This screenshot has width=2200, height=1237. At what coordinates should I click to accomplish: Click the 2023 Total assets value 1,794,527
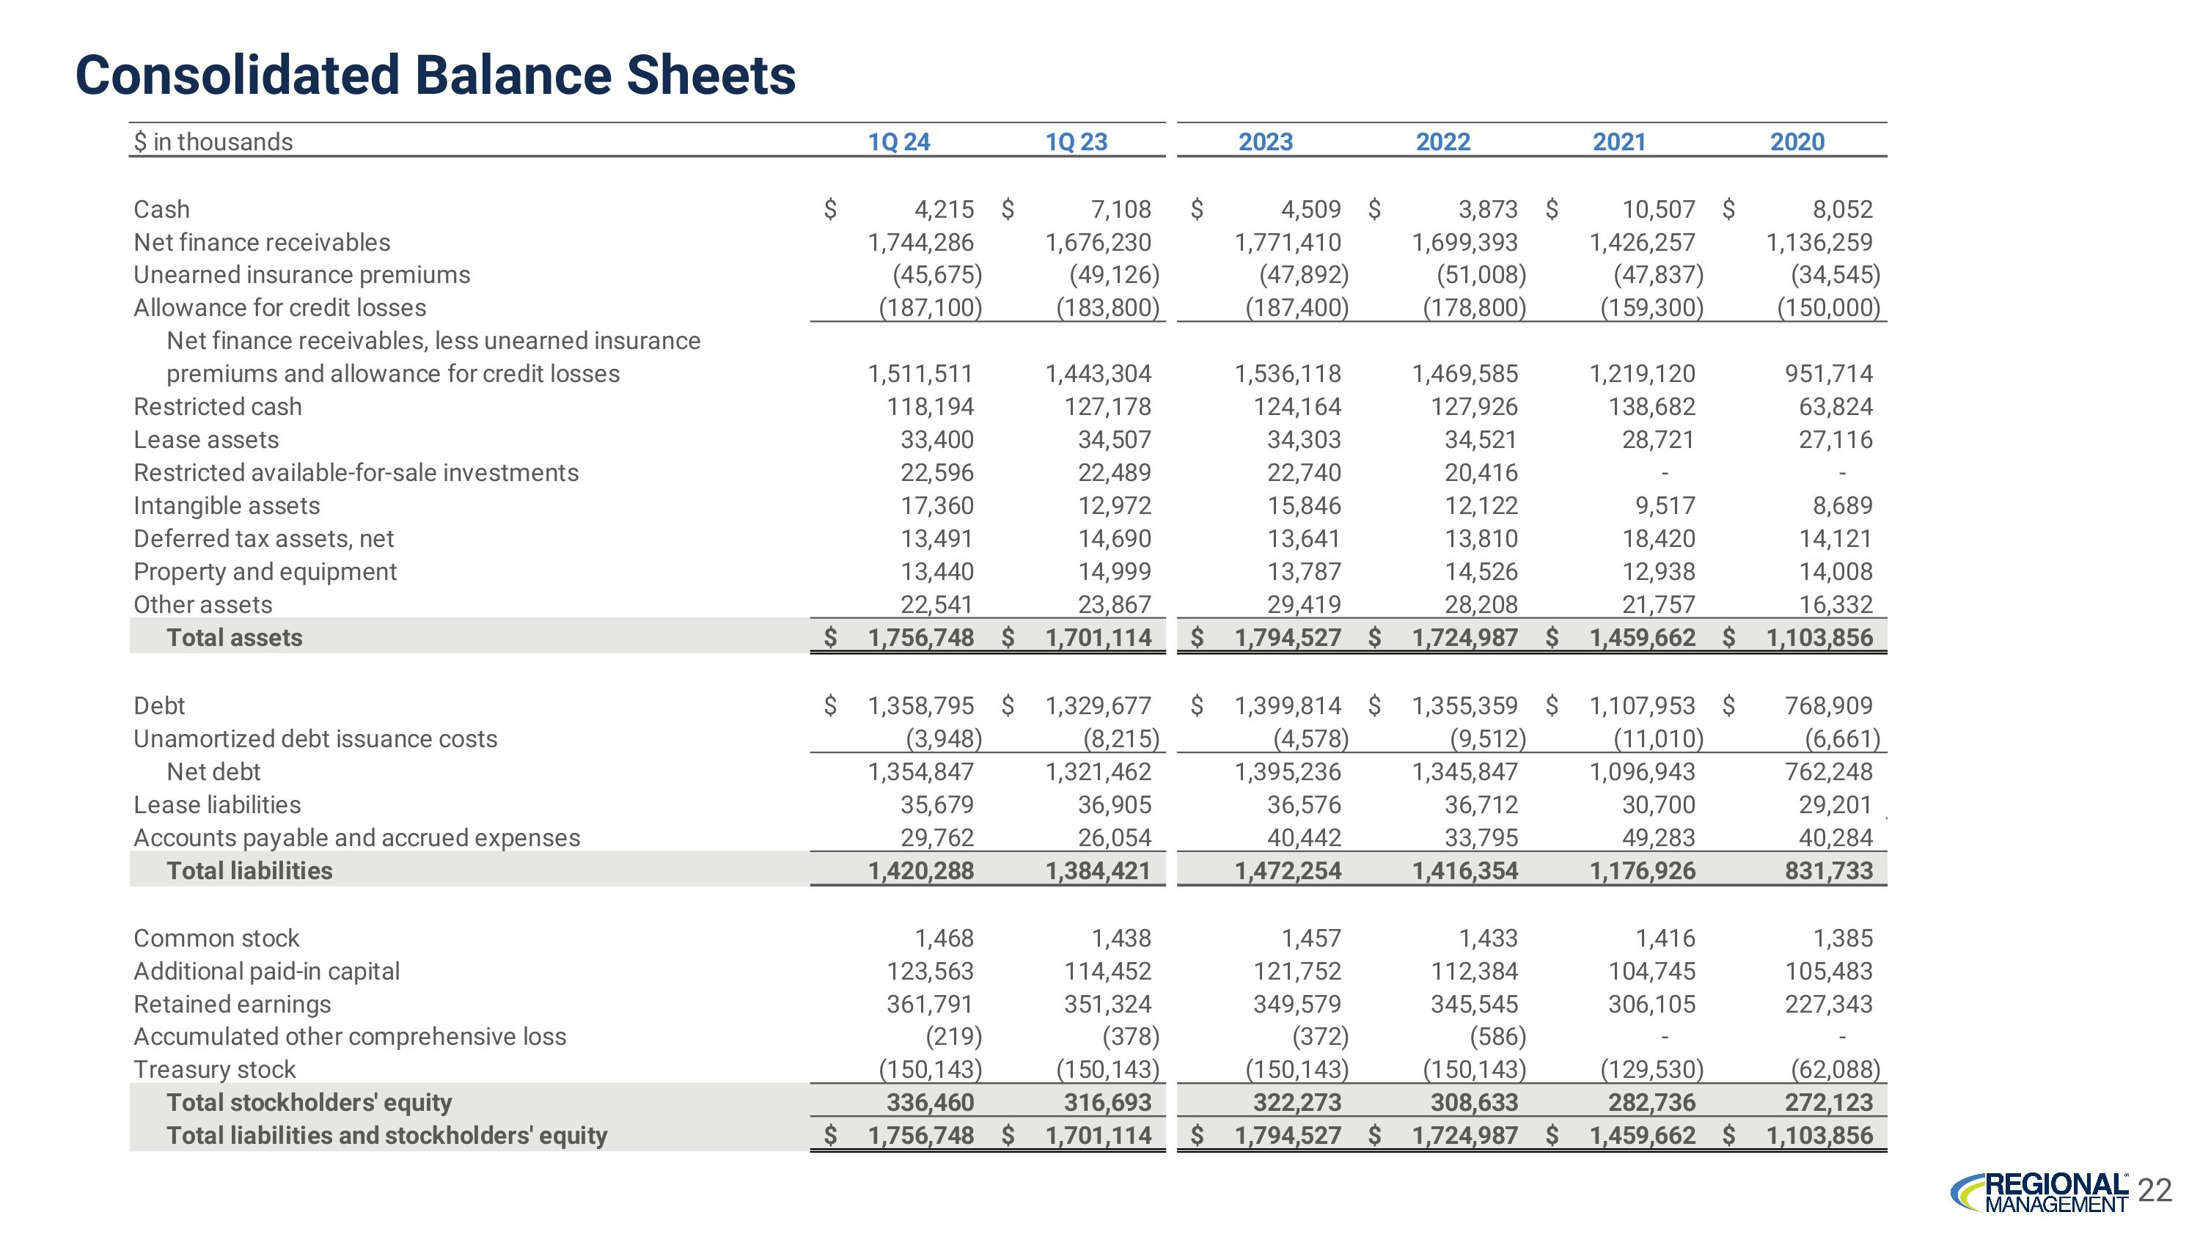(1287, 638)
